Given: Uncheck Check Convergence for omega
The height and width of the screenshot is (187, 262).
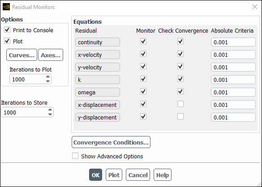Looking at the screenshot, I should coord(180,91).
